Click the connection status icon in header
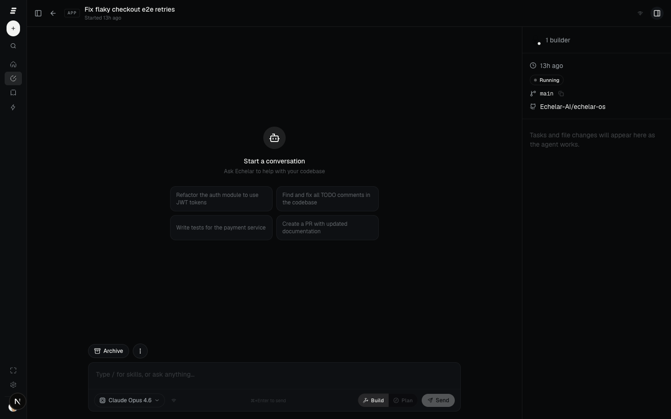Screen dimensions: 671x419 640,14
